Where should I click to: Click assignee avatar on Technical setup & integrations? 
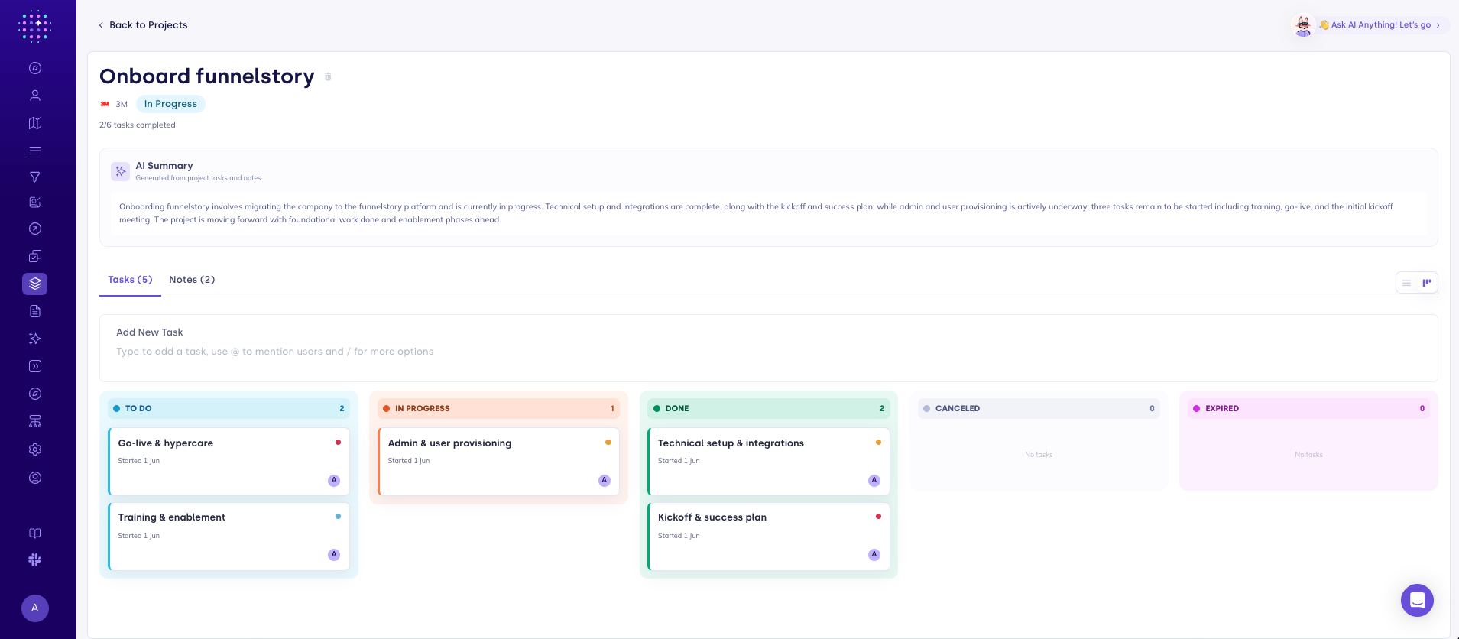[874, 481]
